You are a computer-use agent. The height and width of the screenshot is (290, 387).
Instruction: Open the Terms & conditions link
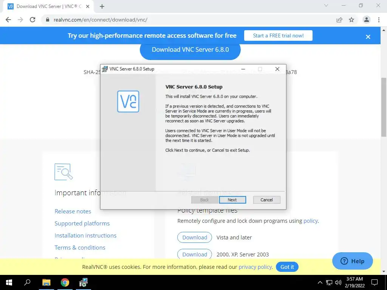point(80,248)
